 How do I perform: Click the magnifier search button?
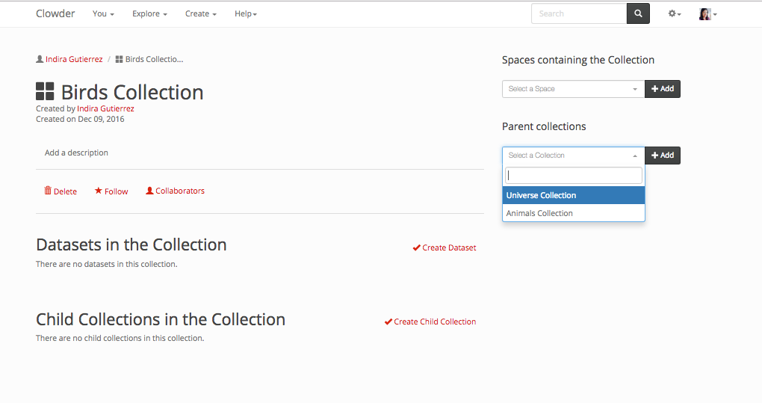(x=637, y=13)
